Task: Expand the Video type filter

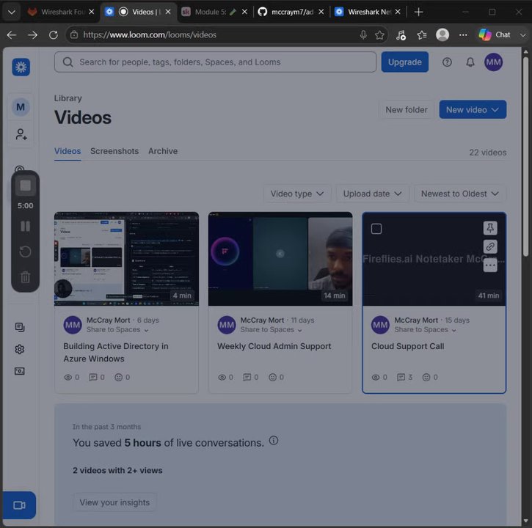Action: [x=297, y=194]
